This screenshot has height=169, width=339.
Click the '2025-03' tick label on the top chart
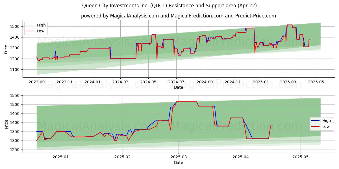pyautogui.click(x=288, y=82)
